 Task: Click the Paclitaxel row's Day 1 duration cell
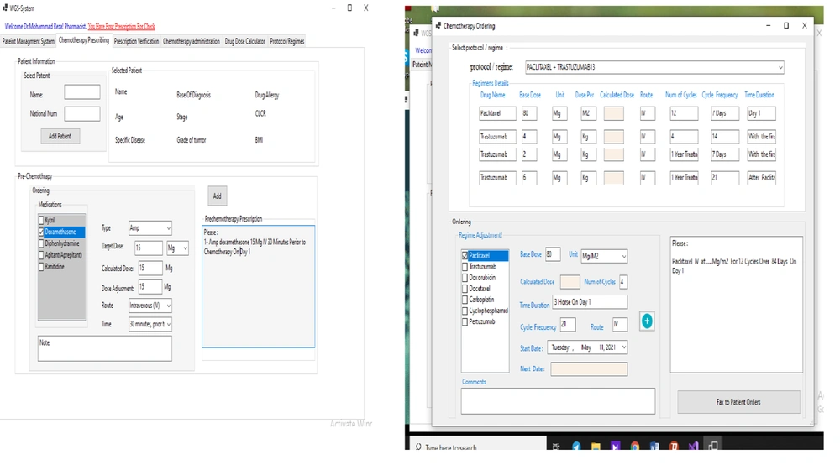coord(761,113)
